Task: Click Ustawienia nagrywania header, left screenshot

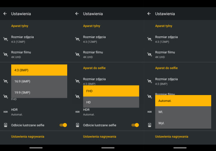Action: [28, 137]
